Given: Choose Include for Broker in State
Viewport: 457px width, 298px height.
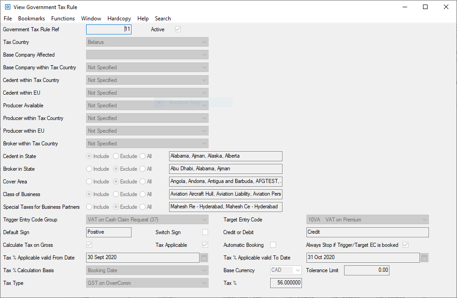Looking at the screenshot, I should click(x=89, y=169).
